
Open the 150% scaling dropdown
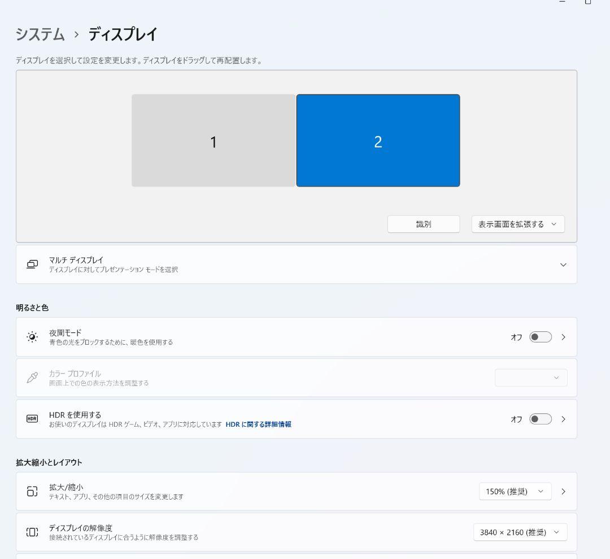point(515,491)
